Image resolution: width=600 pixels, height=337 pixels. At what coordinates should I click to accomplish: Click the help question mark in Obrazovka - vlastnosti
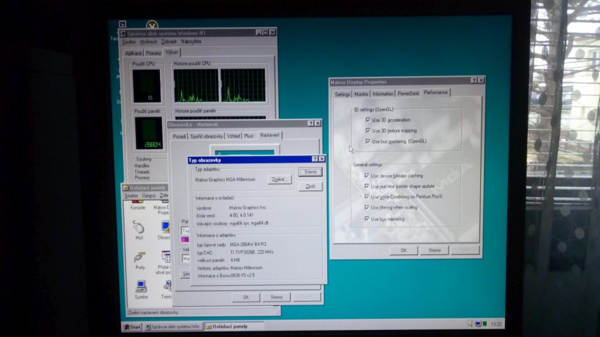(x=311, y=123)
